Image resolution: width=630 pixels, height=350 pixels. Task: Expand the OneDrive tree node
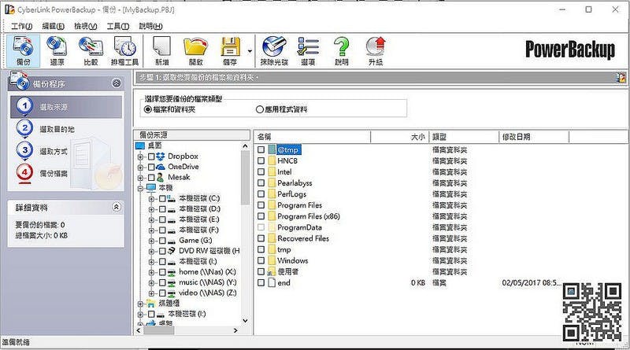click(140, 167)
